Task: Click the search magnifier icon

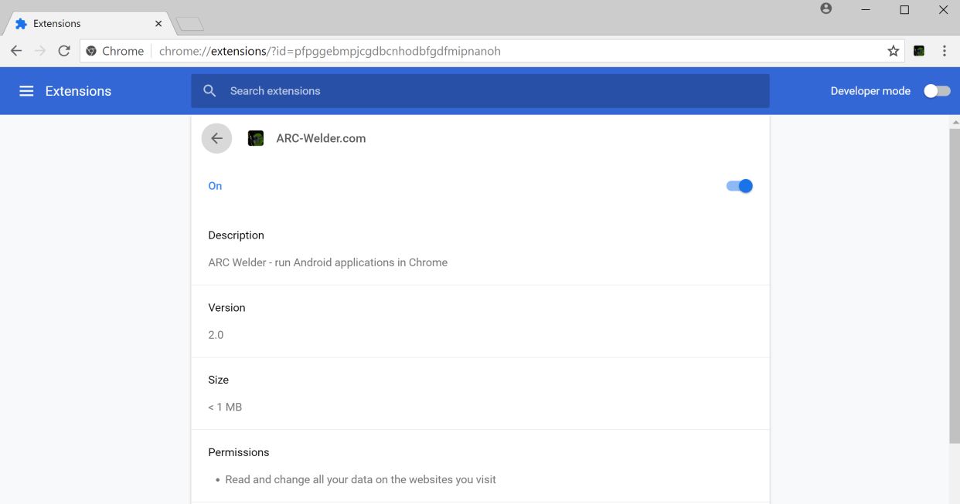Action: click(x=209, y=91)
